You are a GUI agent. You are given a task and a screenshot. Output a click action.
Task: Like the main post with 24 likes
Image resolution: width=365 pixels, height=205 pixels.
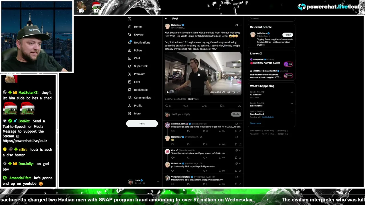[x=204, y=106]
